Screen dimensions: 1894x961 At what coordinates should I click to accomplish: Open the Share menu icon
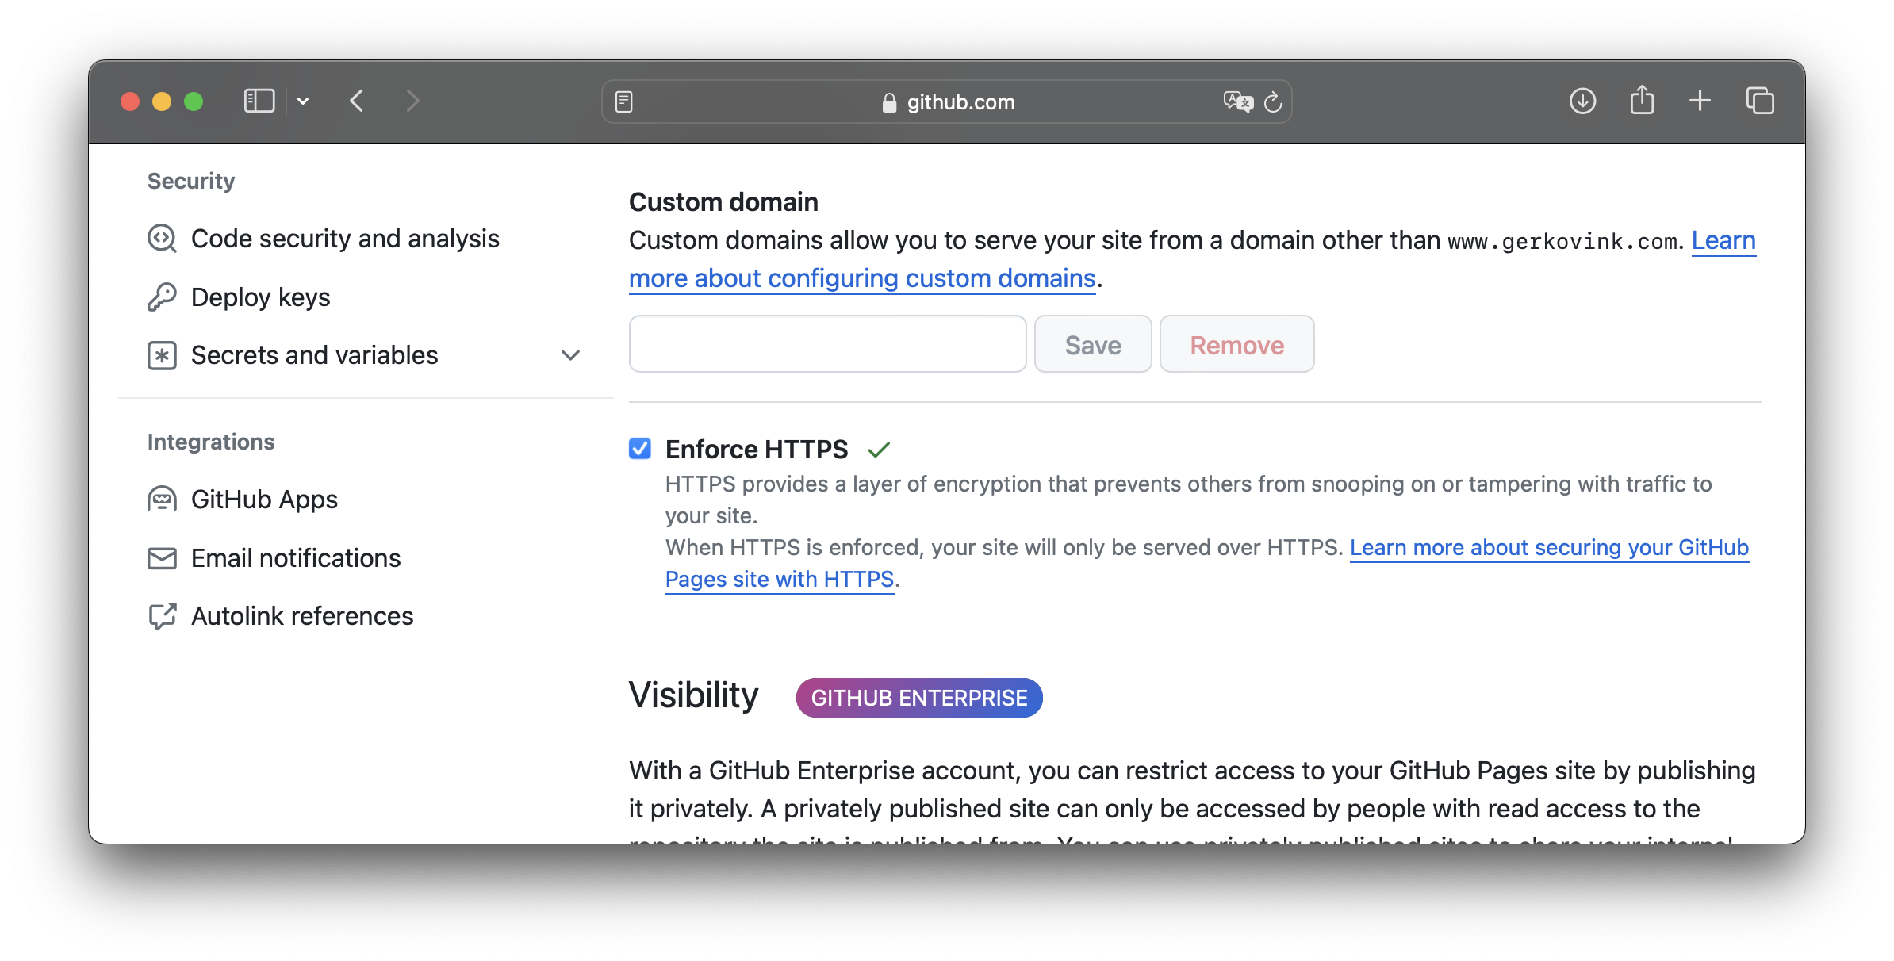[1642, 101]
